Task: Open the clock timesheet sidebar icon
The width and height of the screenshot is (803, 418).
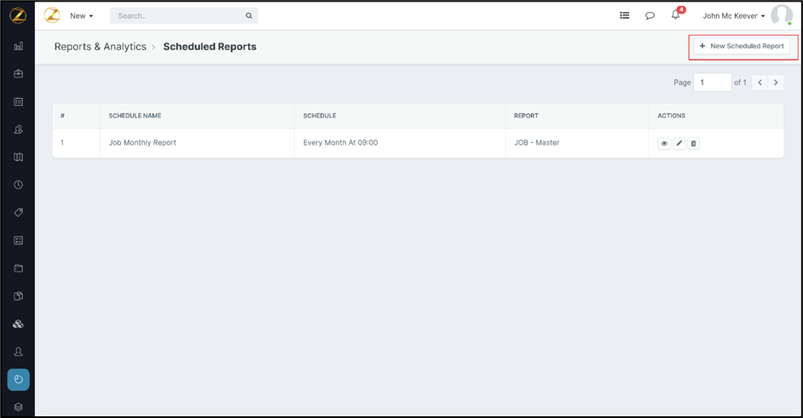Action: coord(19,185)
